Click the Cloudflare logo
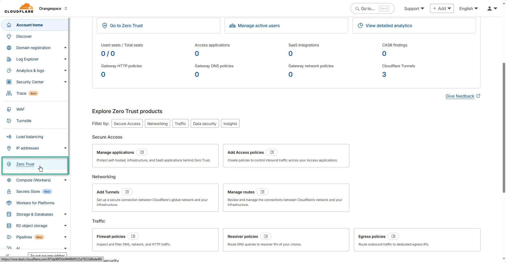Viewport: 506px width, 262px height. (18, 8)
